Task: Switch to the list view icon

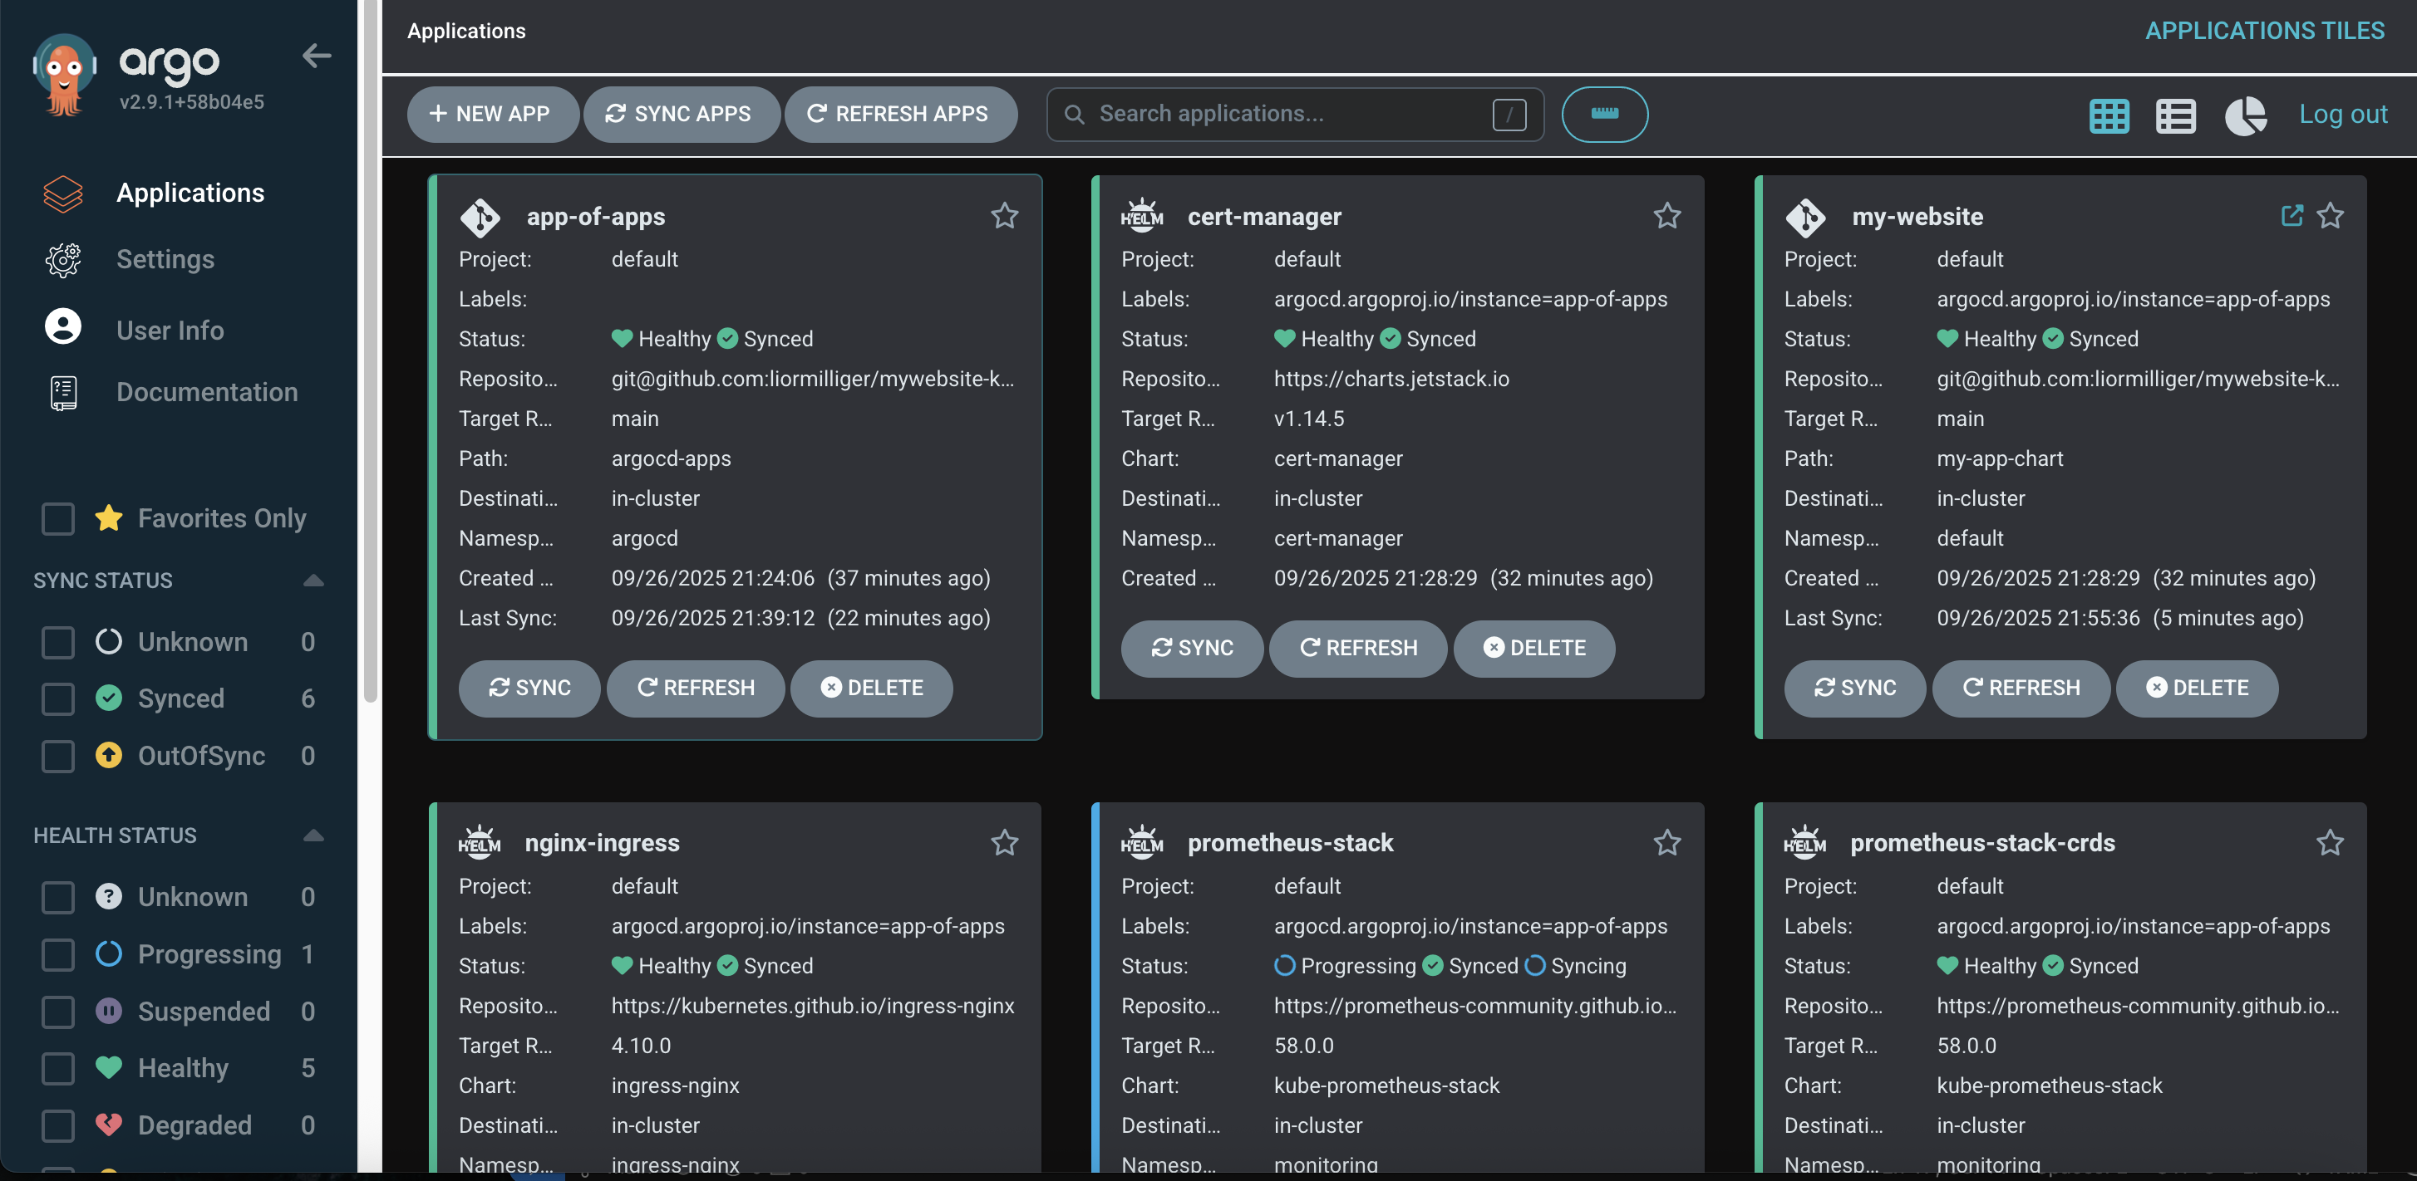Action: 2175,115
